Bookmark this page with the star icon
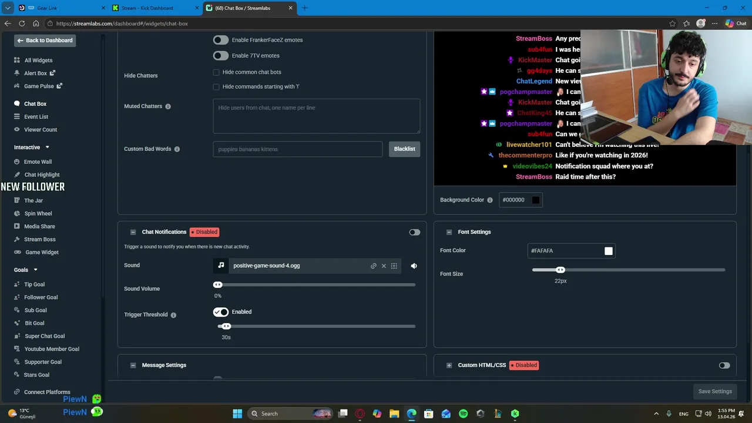Screen dimensions: 752x423 point(672,23)
